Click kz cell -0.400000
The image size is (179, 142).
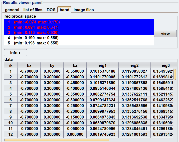pyautogui.click(x=75, y=88)
